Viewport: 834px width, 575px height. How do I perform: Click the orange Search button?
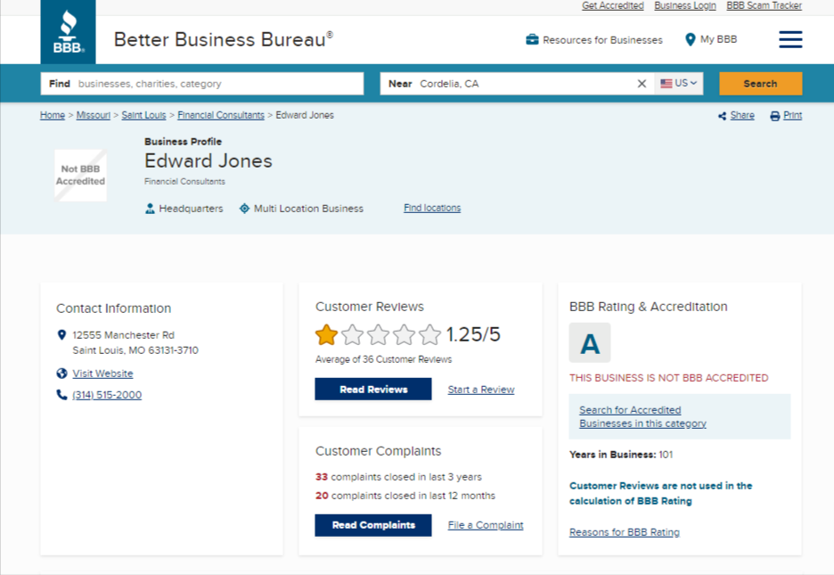pos(761,84)
